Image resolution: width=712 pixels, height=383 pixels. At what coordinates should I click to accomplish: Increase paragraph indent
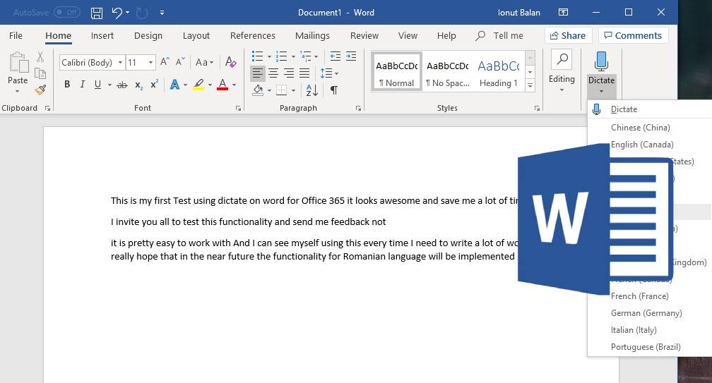[351, 56]
